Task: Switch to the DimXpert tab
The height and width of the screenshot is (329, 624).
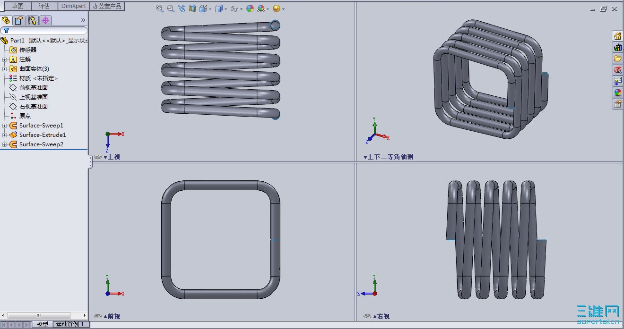Action: point(74,6)
